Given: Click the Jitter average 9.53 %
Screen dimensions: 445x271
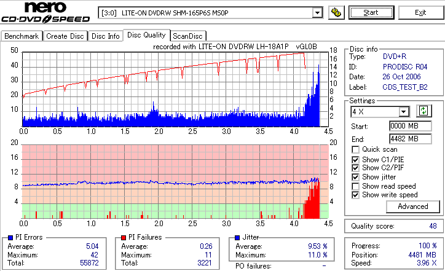Looking at the screenshot, I should click(318, 246).
